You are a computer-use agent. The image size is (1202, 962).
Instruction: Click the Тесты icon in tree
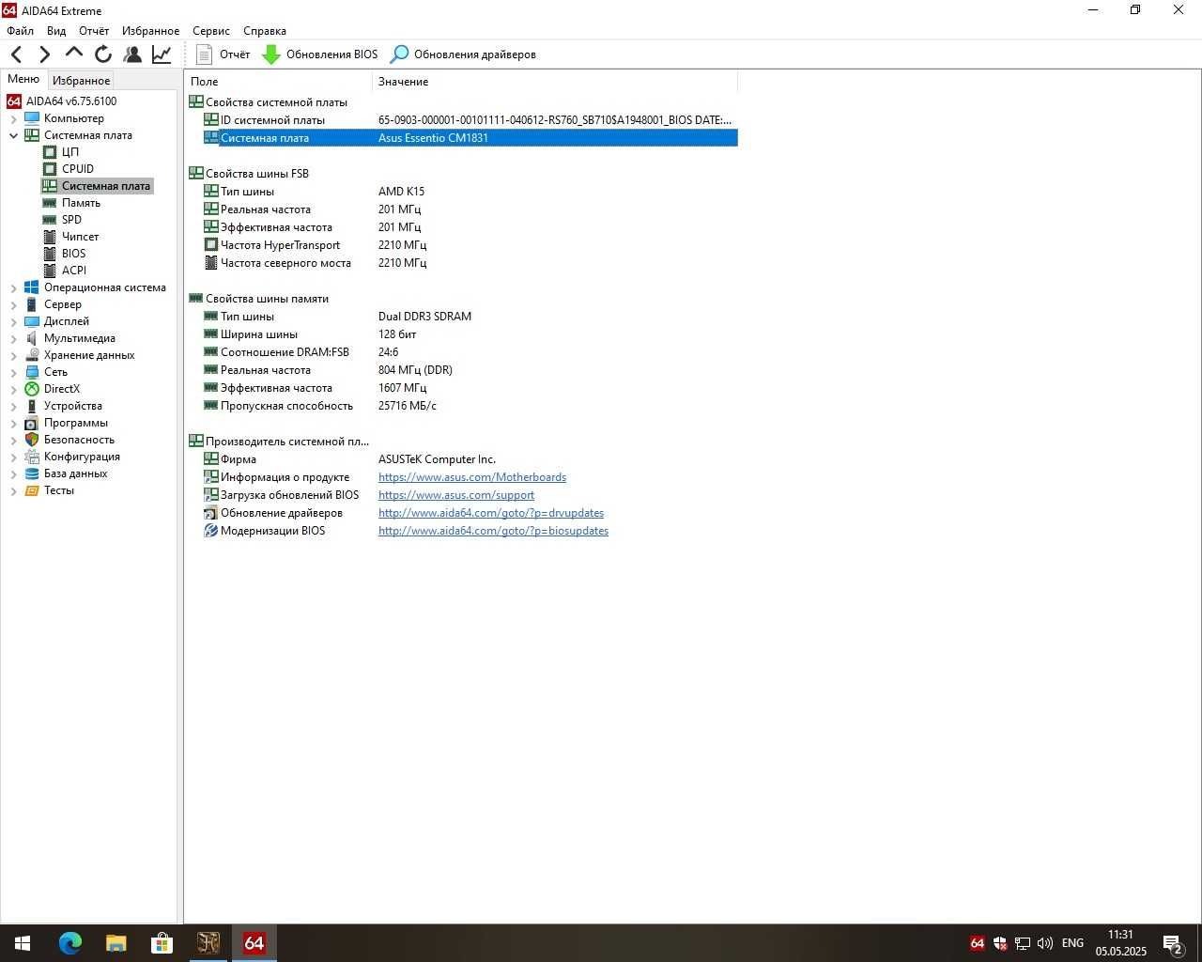(32, 490)
